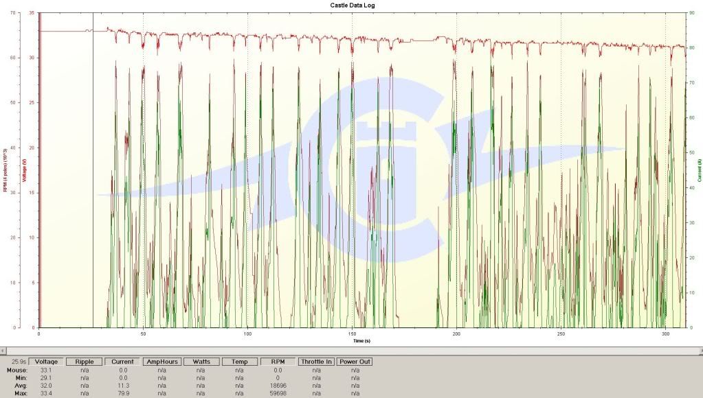Select the Current (A) axis label
Viewport: 703px width, 398px height.
tap(698, 171)
